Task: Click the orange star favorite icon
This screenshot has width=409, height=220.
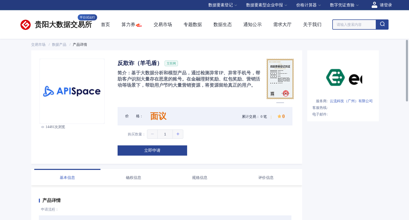Action: tap(279, 116)
